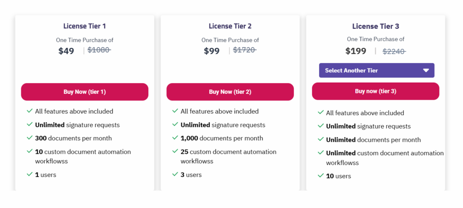Click the strikethrough $1080 price
Viewport: 463px width, 208px height.
99,50
